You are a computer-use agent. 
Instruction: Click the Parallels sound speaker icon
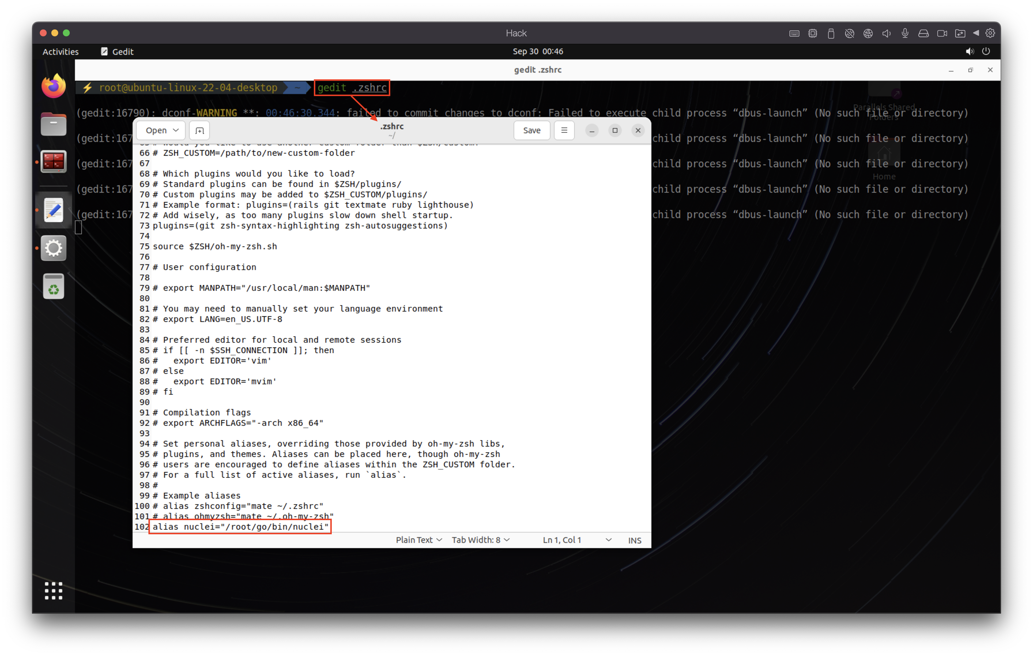(886, 33)
